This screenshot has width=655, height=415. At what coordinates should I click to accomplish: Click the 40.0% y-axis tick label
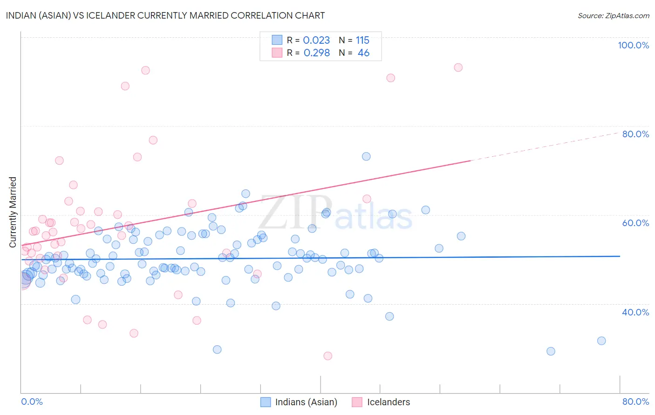click(x=635, y=312)
